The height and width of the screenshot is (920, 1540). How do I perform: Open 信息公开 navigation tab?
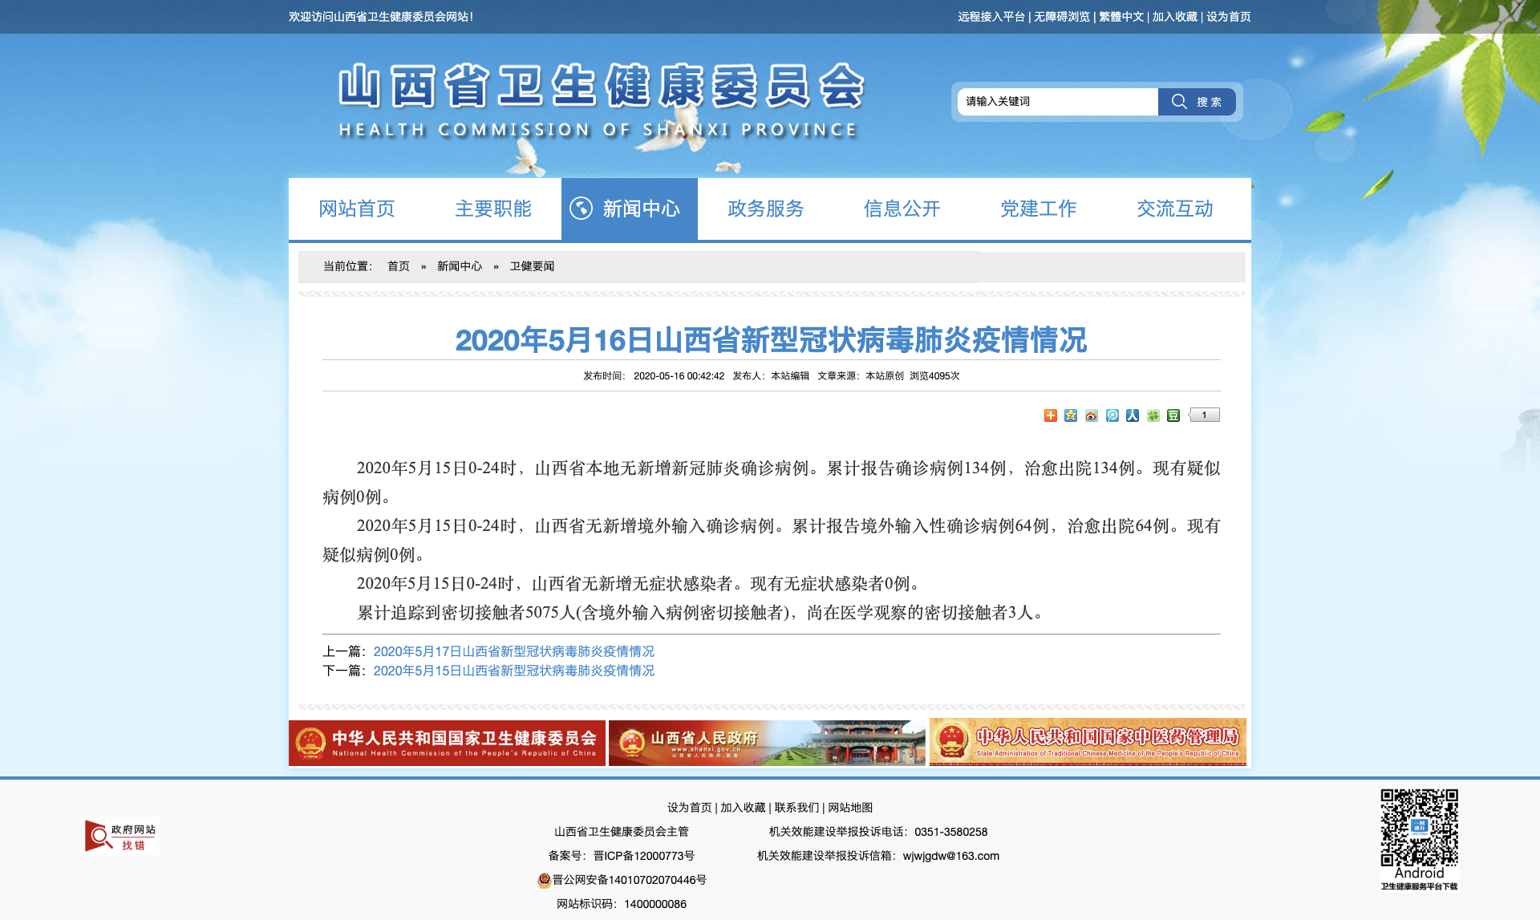pyautogui.click(x=902, y=209)
